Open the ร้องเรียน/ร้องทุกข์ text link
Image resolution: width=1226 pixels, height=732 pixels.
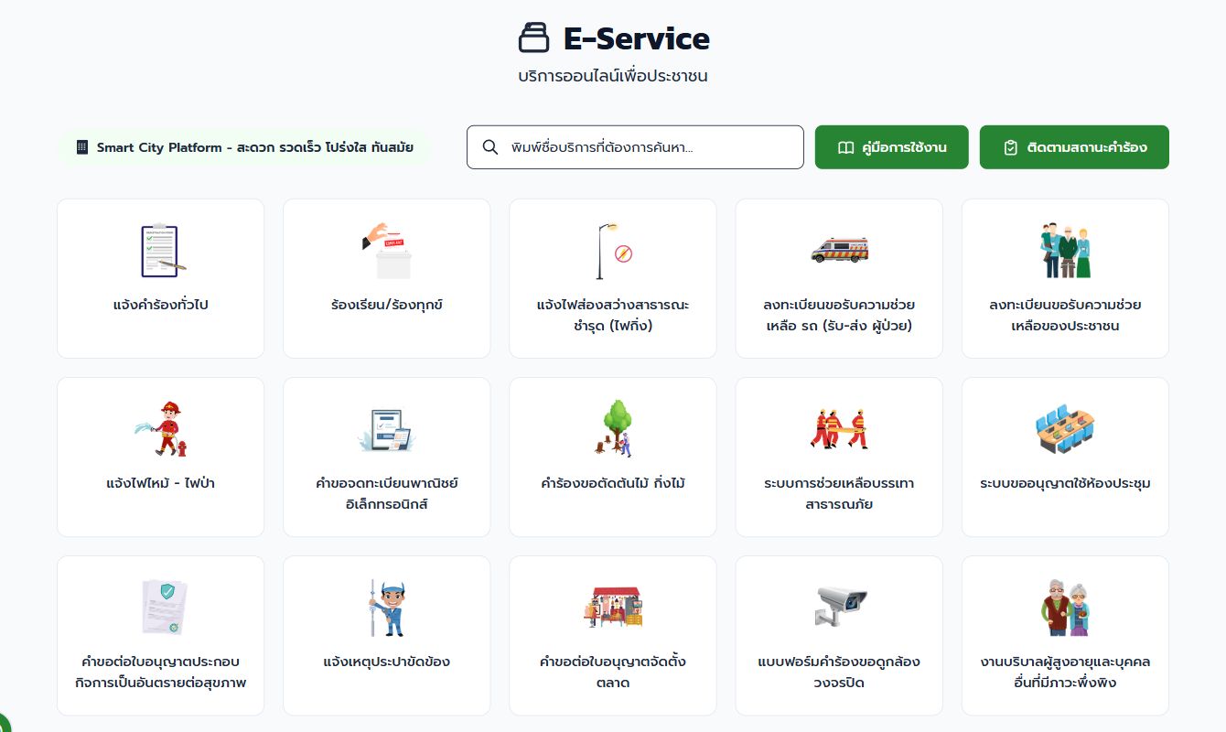387,305
